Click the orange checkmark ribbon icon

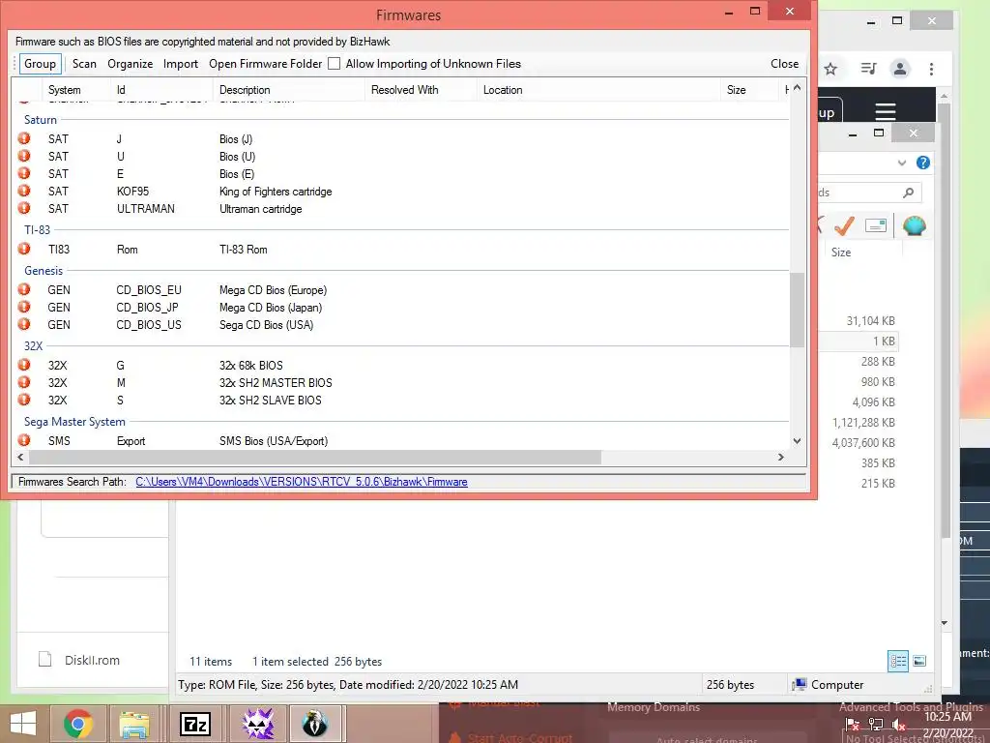tap(844, 225)
